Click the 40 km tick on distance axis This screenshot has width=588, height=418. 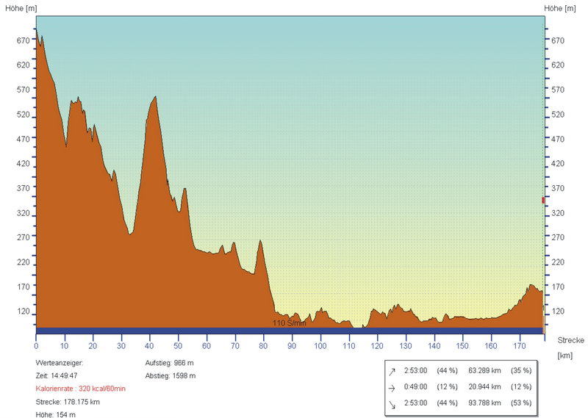pos(150,345)
